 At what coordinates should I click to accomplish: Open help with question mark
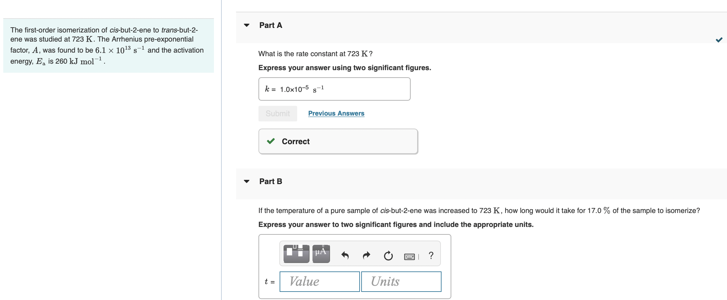[431, 256]
